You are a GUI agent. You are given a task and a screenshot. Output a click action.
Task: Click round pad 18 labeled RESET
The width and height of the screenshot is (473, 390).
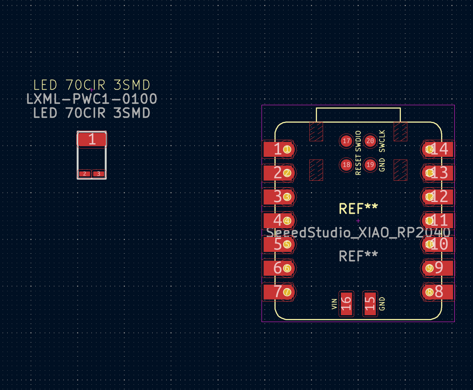(346, 165)
